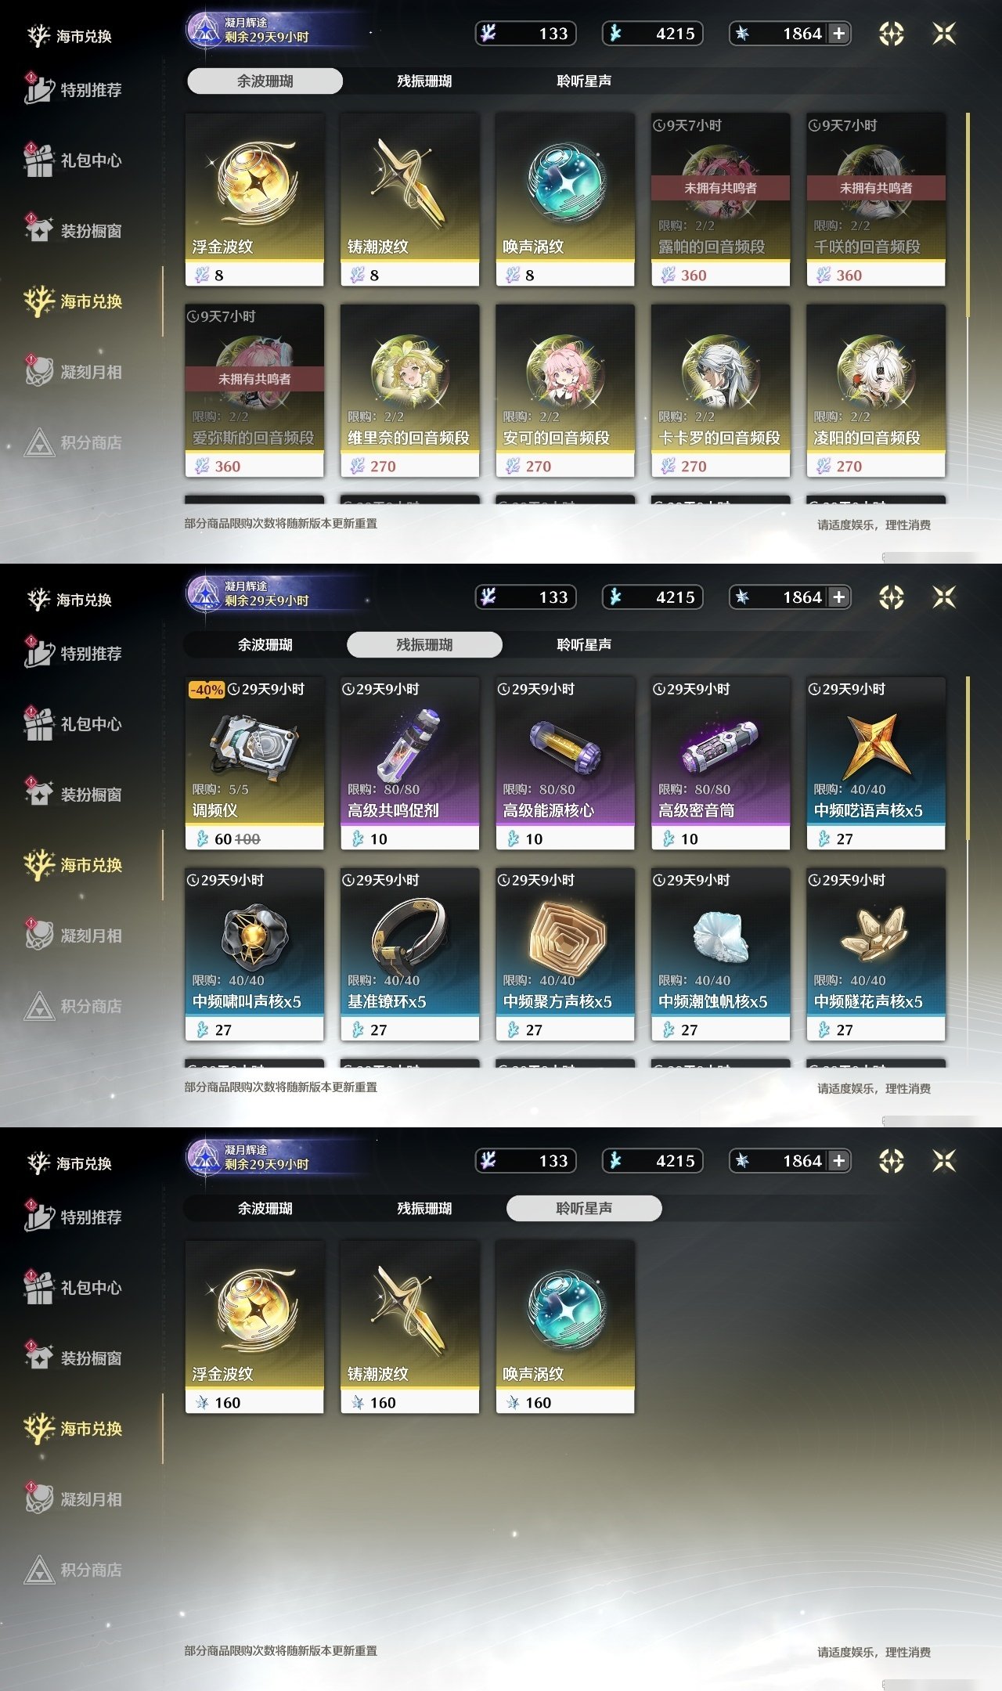Image resolution: width=1002 pixels, height=1691 pixels.
Task: Select 凌阳的回音频段 card
Action: [x=876, y=391]
